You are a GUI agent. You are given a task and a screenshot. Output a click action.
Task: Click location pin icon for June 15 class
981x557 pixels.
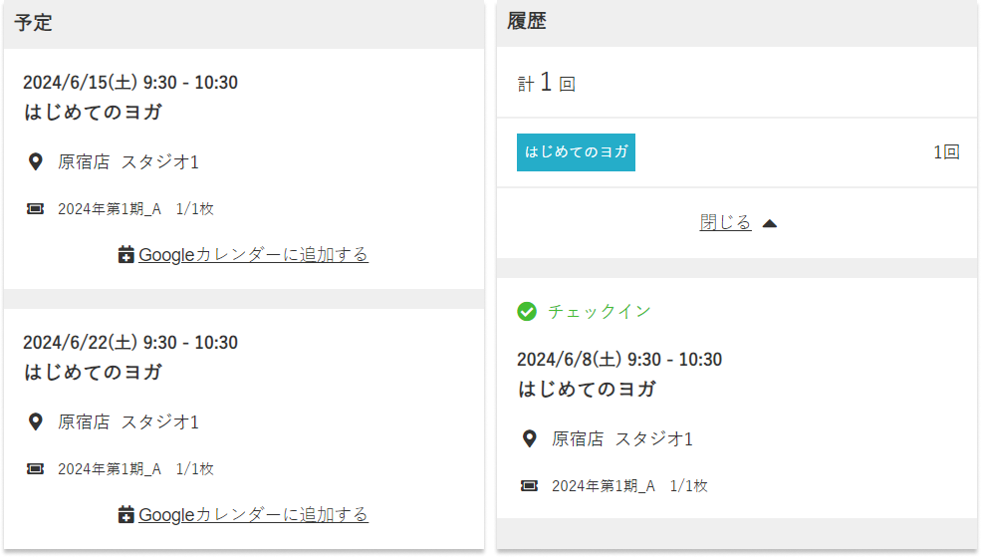36,161
